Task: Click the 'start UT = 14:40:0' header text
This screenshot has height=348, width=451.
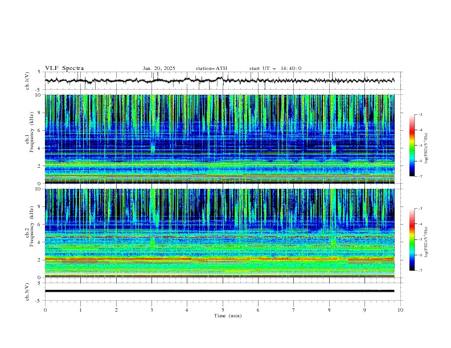Action: 275,68
